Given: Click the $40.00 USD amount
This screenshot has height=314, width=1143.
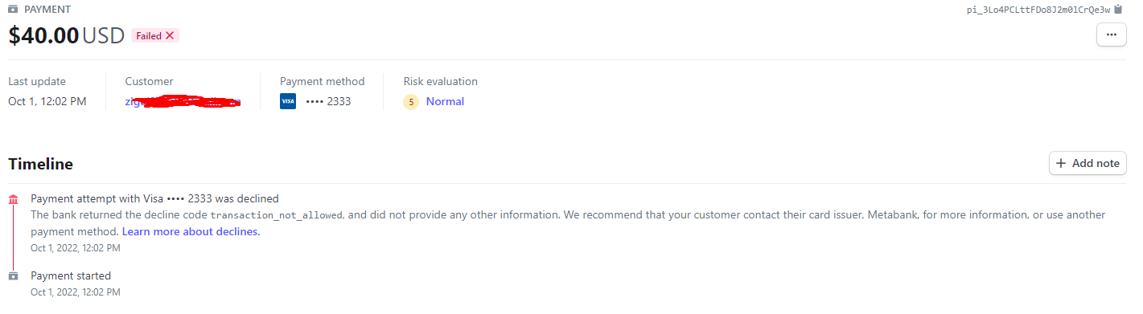Looking at the screenshot, I should 67,36.
